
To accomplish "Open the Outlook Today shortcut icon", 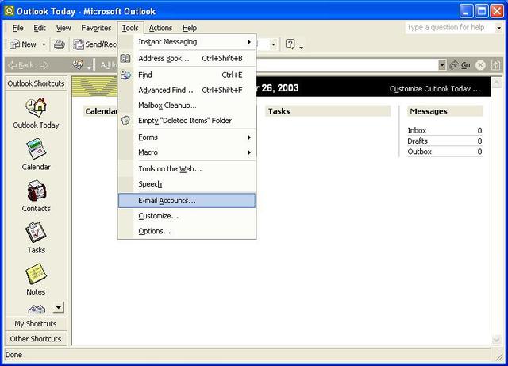I will [x=36, y=107].
